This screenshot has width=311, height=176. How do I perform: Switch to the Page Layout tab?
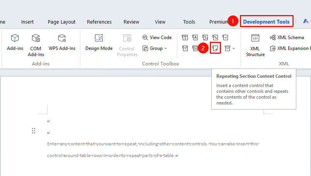pos(61,22)
